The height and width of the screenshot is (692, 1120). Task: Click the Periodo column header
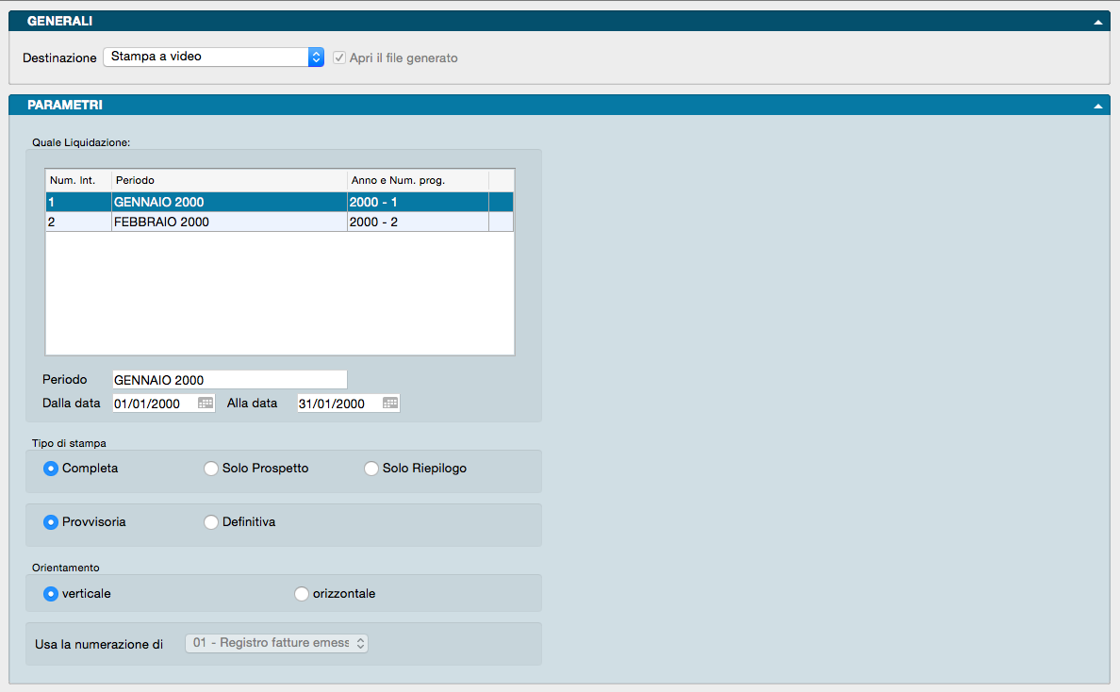(228, 180)
